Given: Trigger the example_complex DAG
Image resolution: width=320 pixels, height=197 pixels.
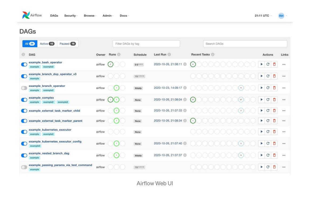Looking at the screenshot, I should tap(261, 100).
